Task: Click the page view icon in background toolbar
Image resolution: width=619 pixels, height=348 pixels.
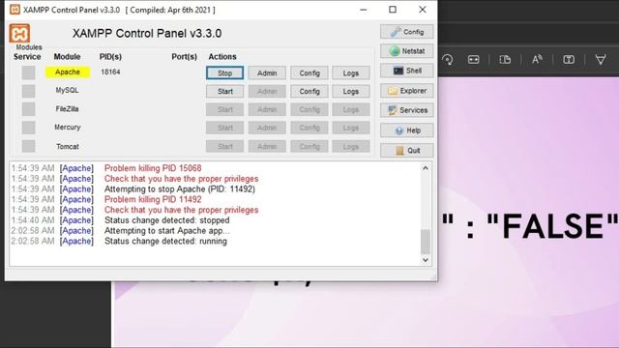Action: [505, 60]
